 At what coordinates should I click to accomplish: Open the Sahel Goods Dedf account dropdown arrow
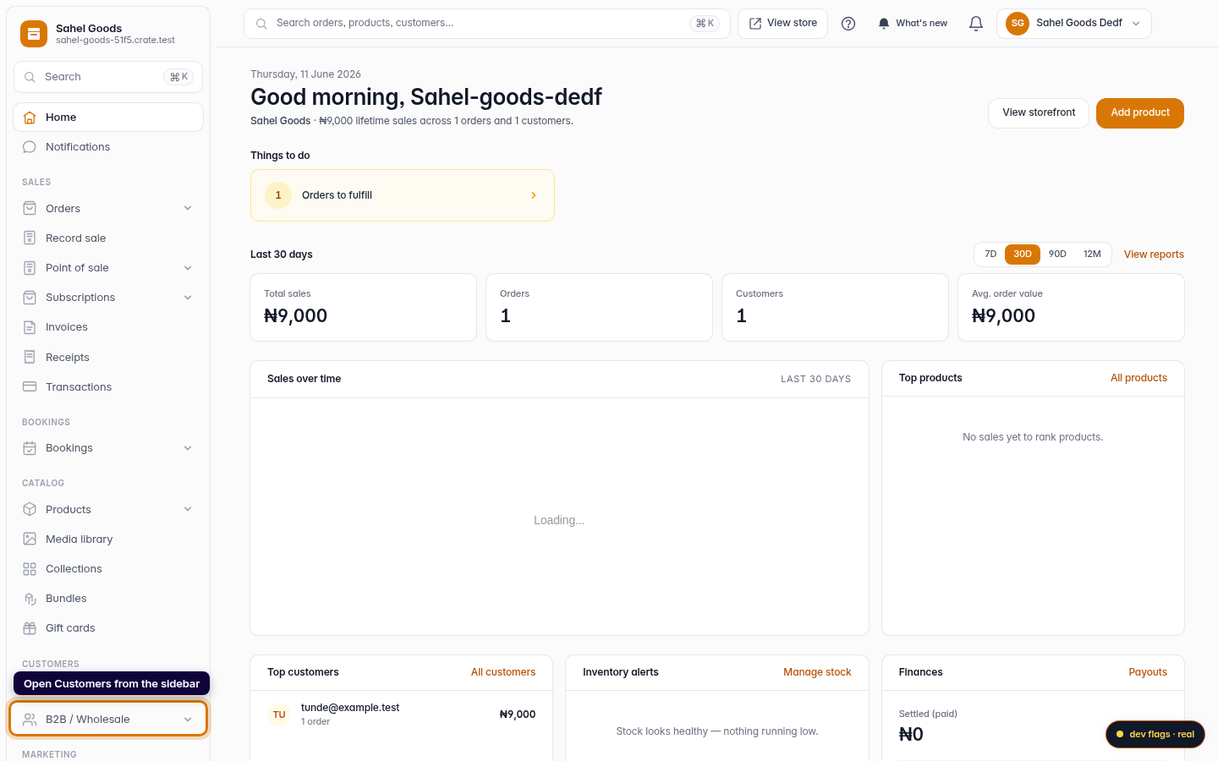point(1136,24)
